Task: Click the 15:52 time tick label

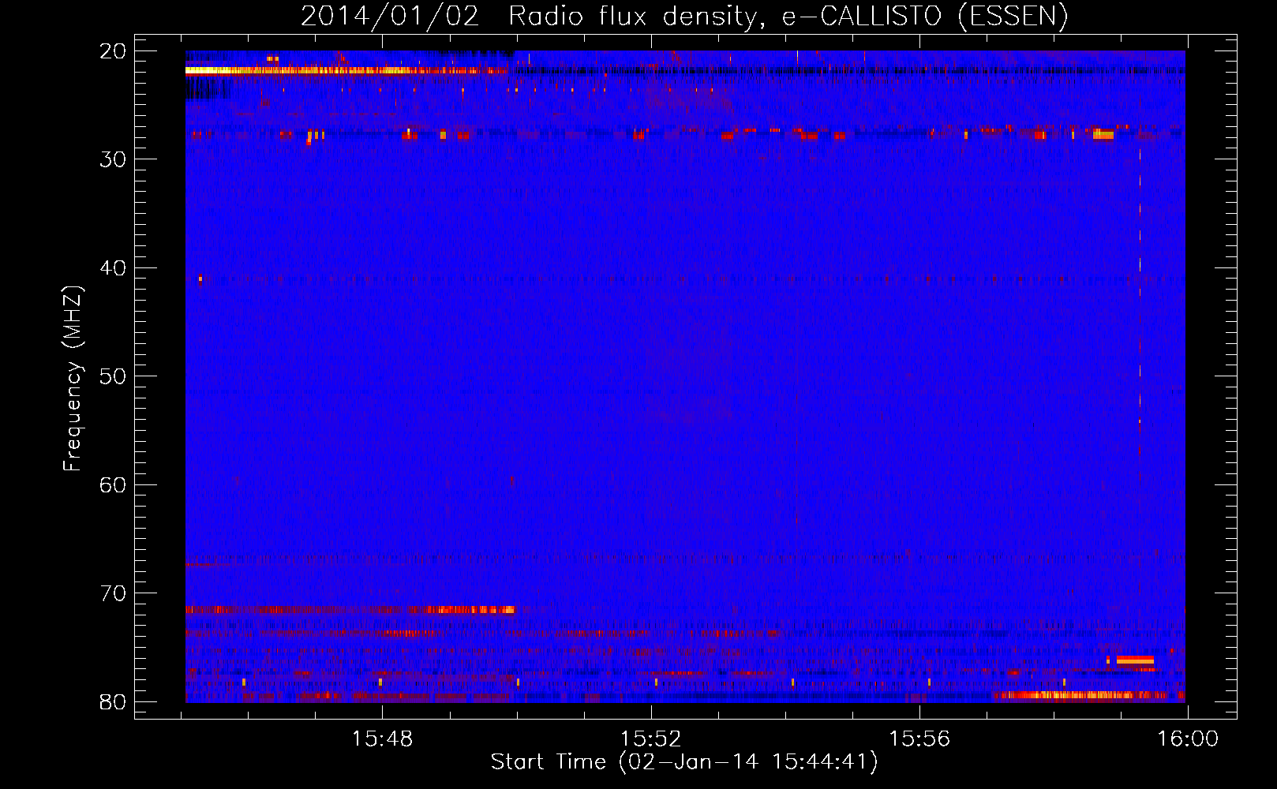Action: pyautogui.click(x=651, y=739)
